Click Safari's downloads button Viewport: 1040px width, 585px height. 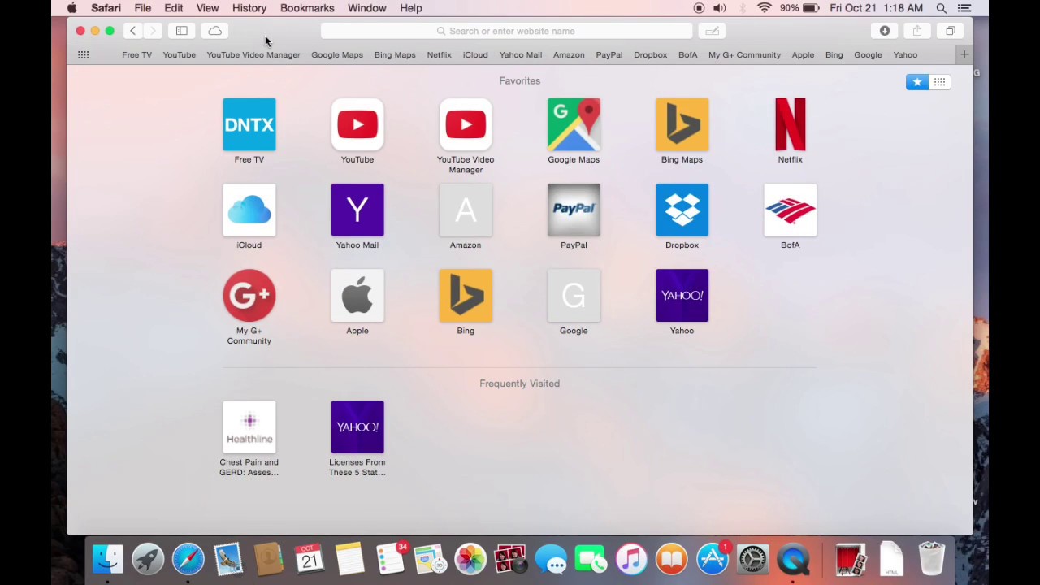point(885,30)
